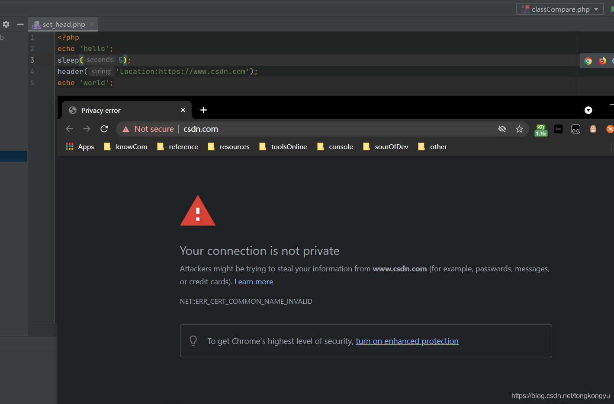
Task: Bookmark this page with the star icon
Action: tap(519, 129)
